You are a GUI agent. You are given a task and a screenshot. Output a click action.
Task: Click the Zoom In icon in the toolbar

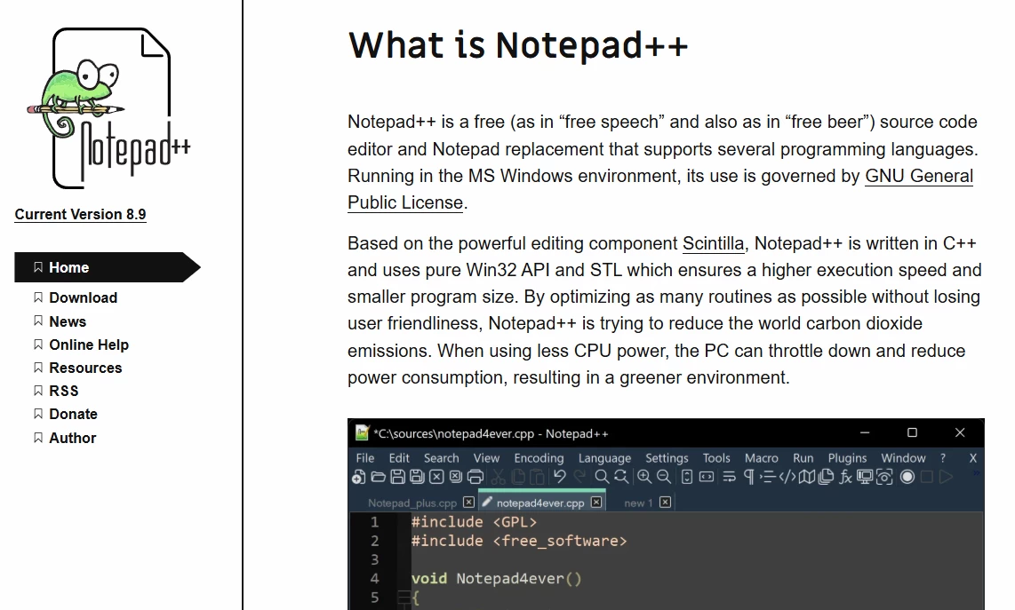click(x=643, y=477)
